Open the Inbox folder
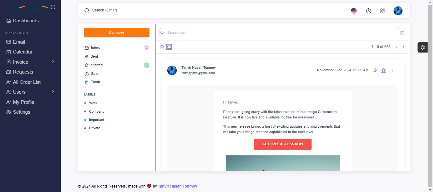Viewport: 433px width, 192px height. (x=95, y=48)
